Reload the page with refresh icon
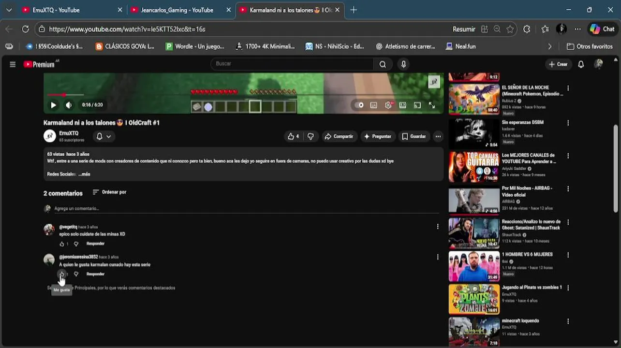The image size is (621, 348). pos(26,29)
